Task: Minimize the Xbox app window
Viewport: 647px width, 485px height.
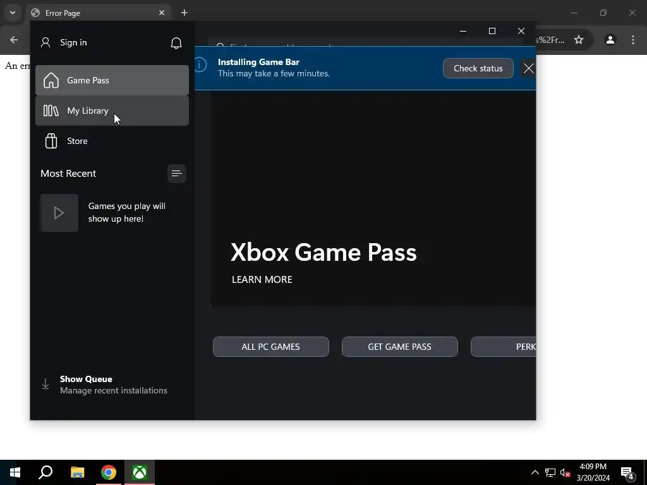Action: pyautogui.click(x=463, y=31)
